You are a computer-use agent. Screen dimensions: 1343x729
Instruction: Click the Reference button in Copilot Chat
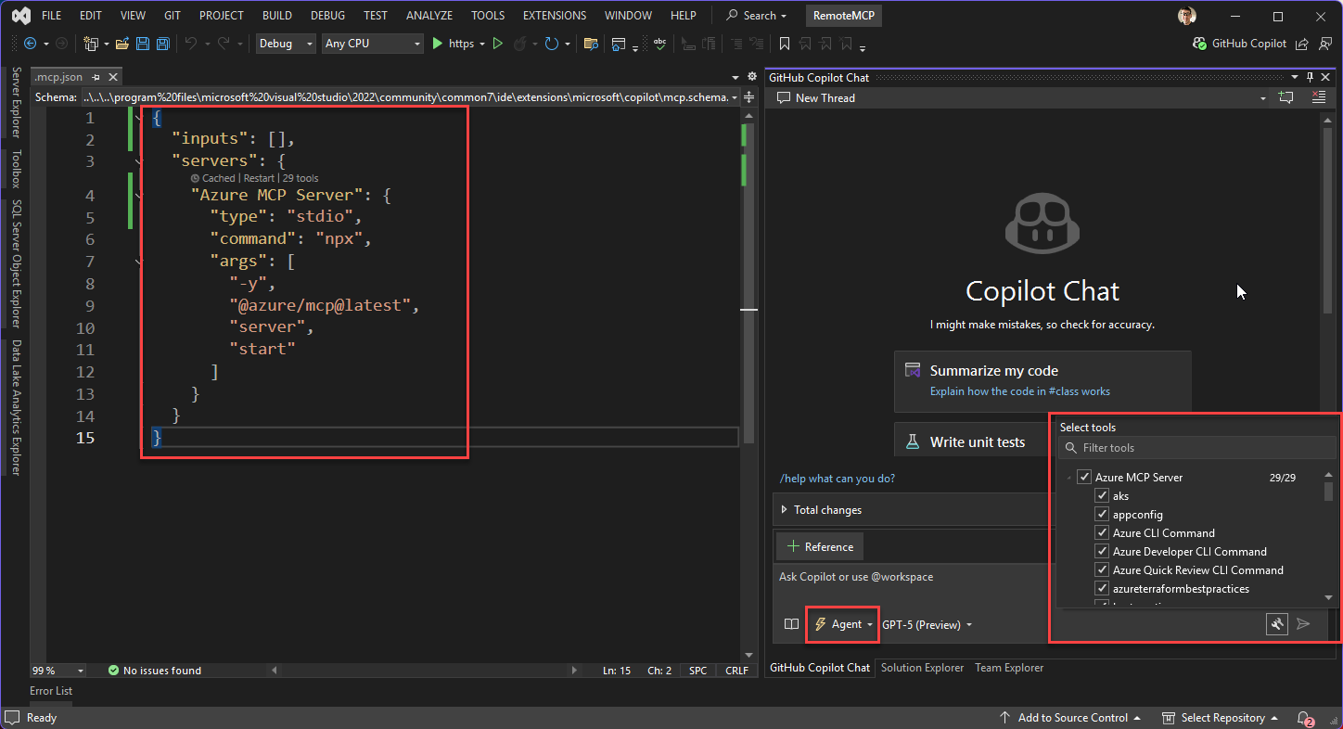(819, 546)
